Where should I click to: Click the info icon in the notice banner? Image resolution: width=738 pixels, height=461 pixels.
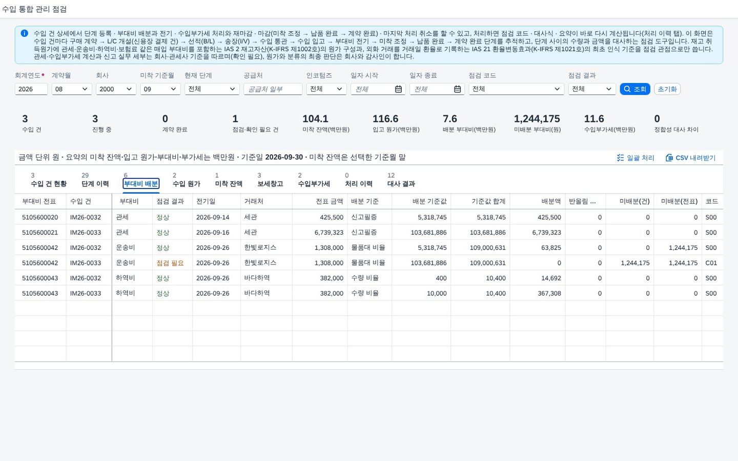tap(24, 33)
